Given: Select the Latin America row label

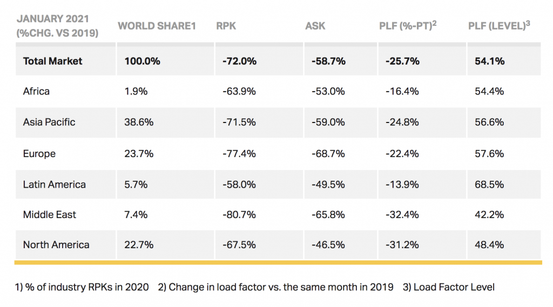Looking at the screenshot, I should [55, 185].
